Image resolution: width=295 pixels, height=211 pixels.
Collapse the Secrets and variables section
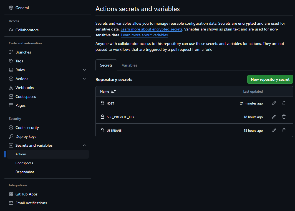tap(84, 145)
